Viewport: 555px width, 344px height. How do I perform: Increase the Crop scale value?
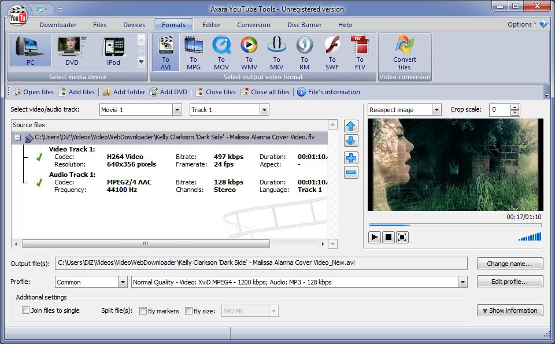tap(515, 107)
